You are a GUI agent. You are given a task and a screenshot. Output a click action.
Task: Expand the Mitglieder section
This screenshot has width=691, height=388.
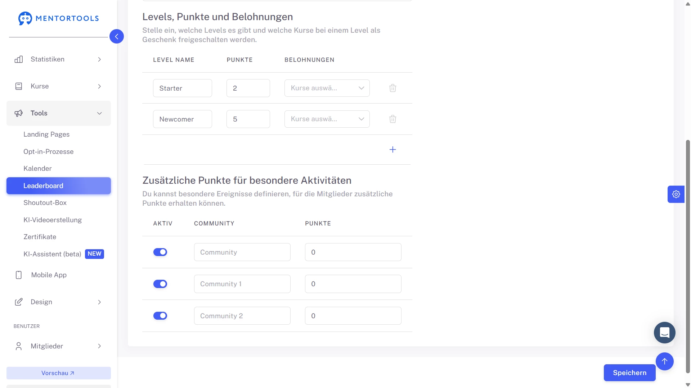coord(99,346)
